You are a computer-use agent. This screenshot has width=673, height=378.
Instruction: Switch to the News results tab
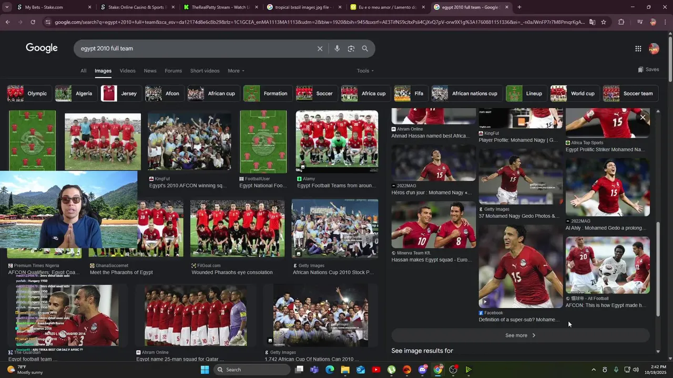click(x=150, y=71)
